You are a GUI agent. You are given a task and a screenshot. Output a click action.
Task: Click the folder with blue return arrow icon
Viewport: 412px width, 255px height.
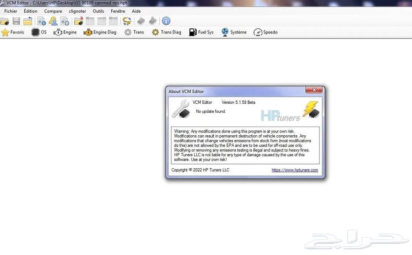[27, 21]
